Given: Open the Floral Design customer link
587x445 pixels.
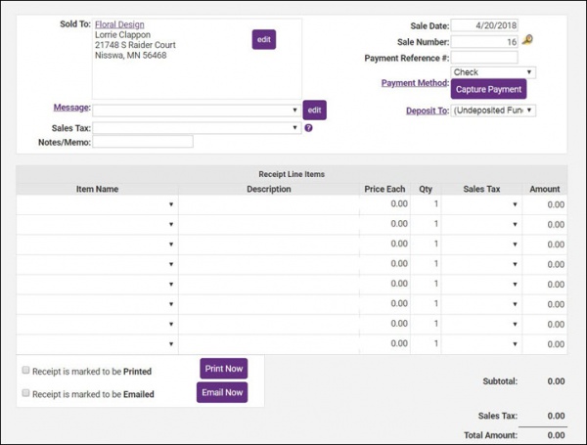Looking at the screenshot, I should click(x=122, y=23).
